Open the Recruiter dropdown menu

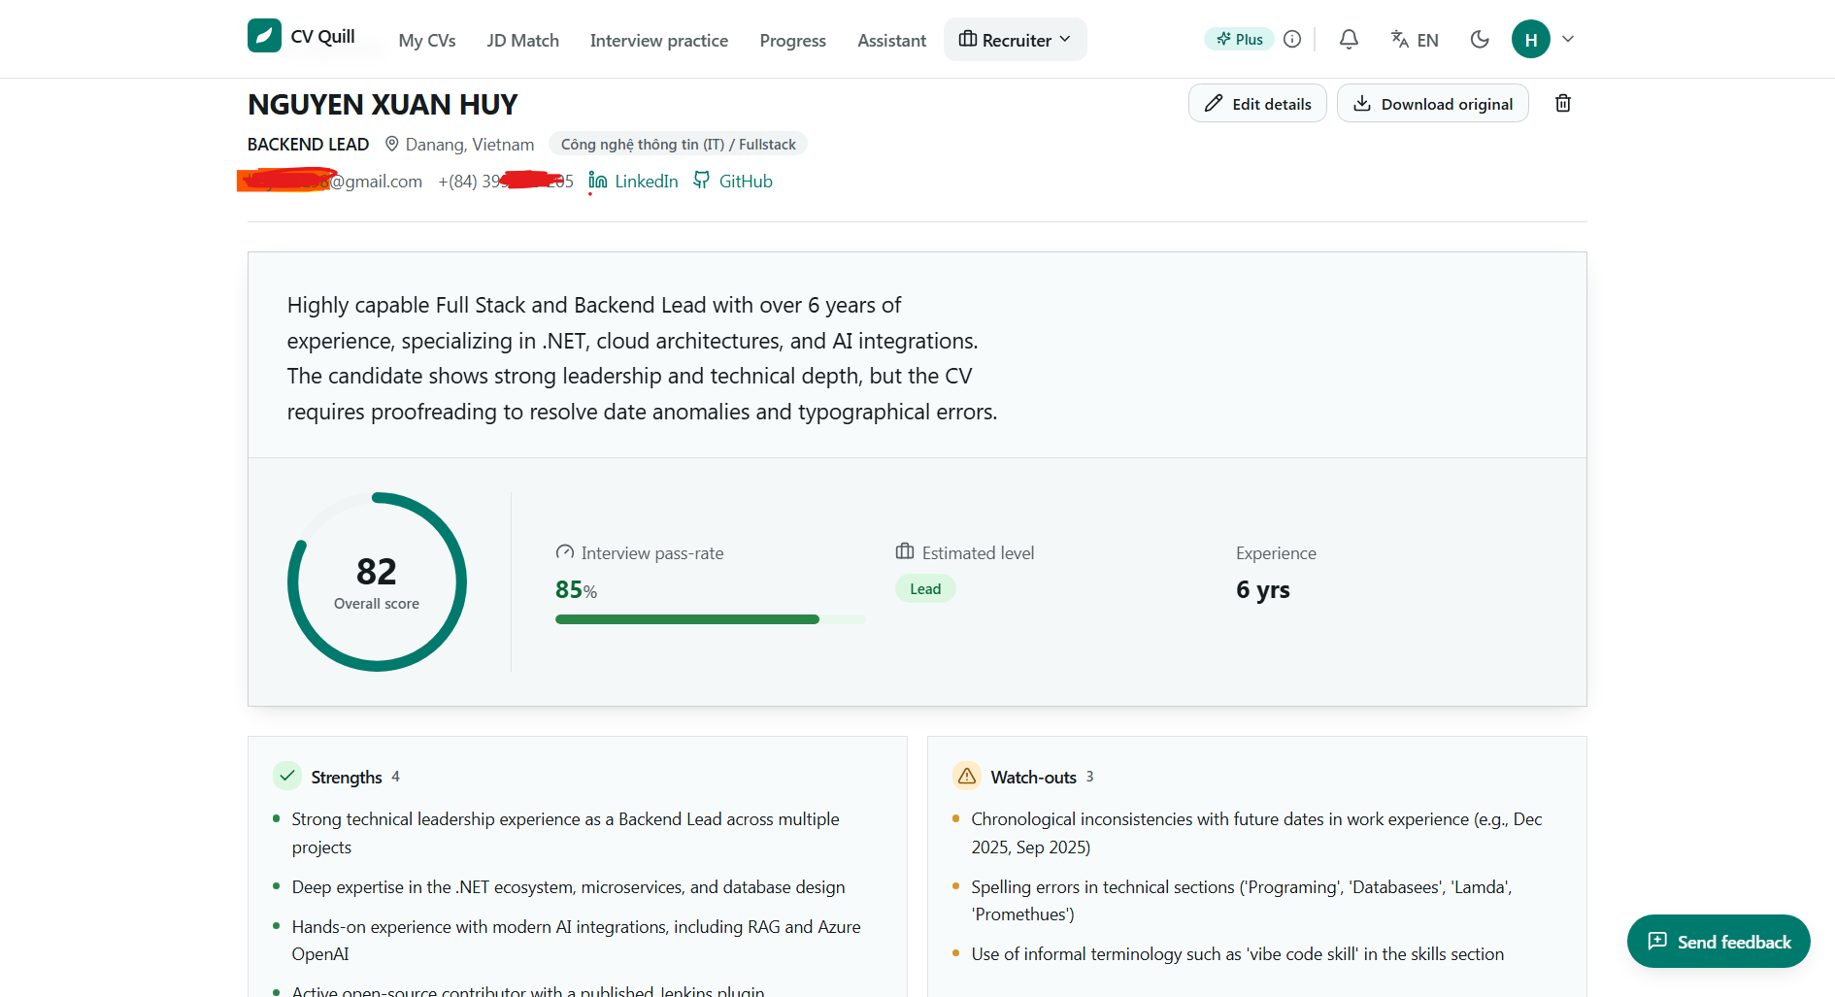click(1016, 40)
